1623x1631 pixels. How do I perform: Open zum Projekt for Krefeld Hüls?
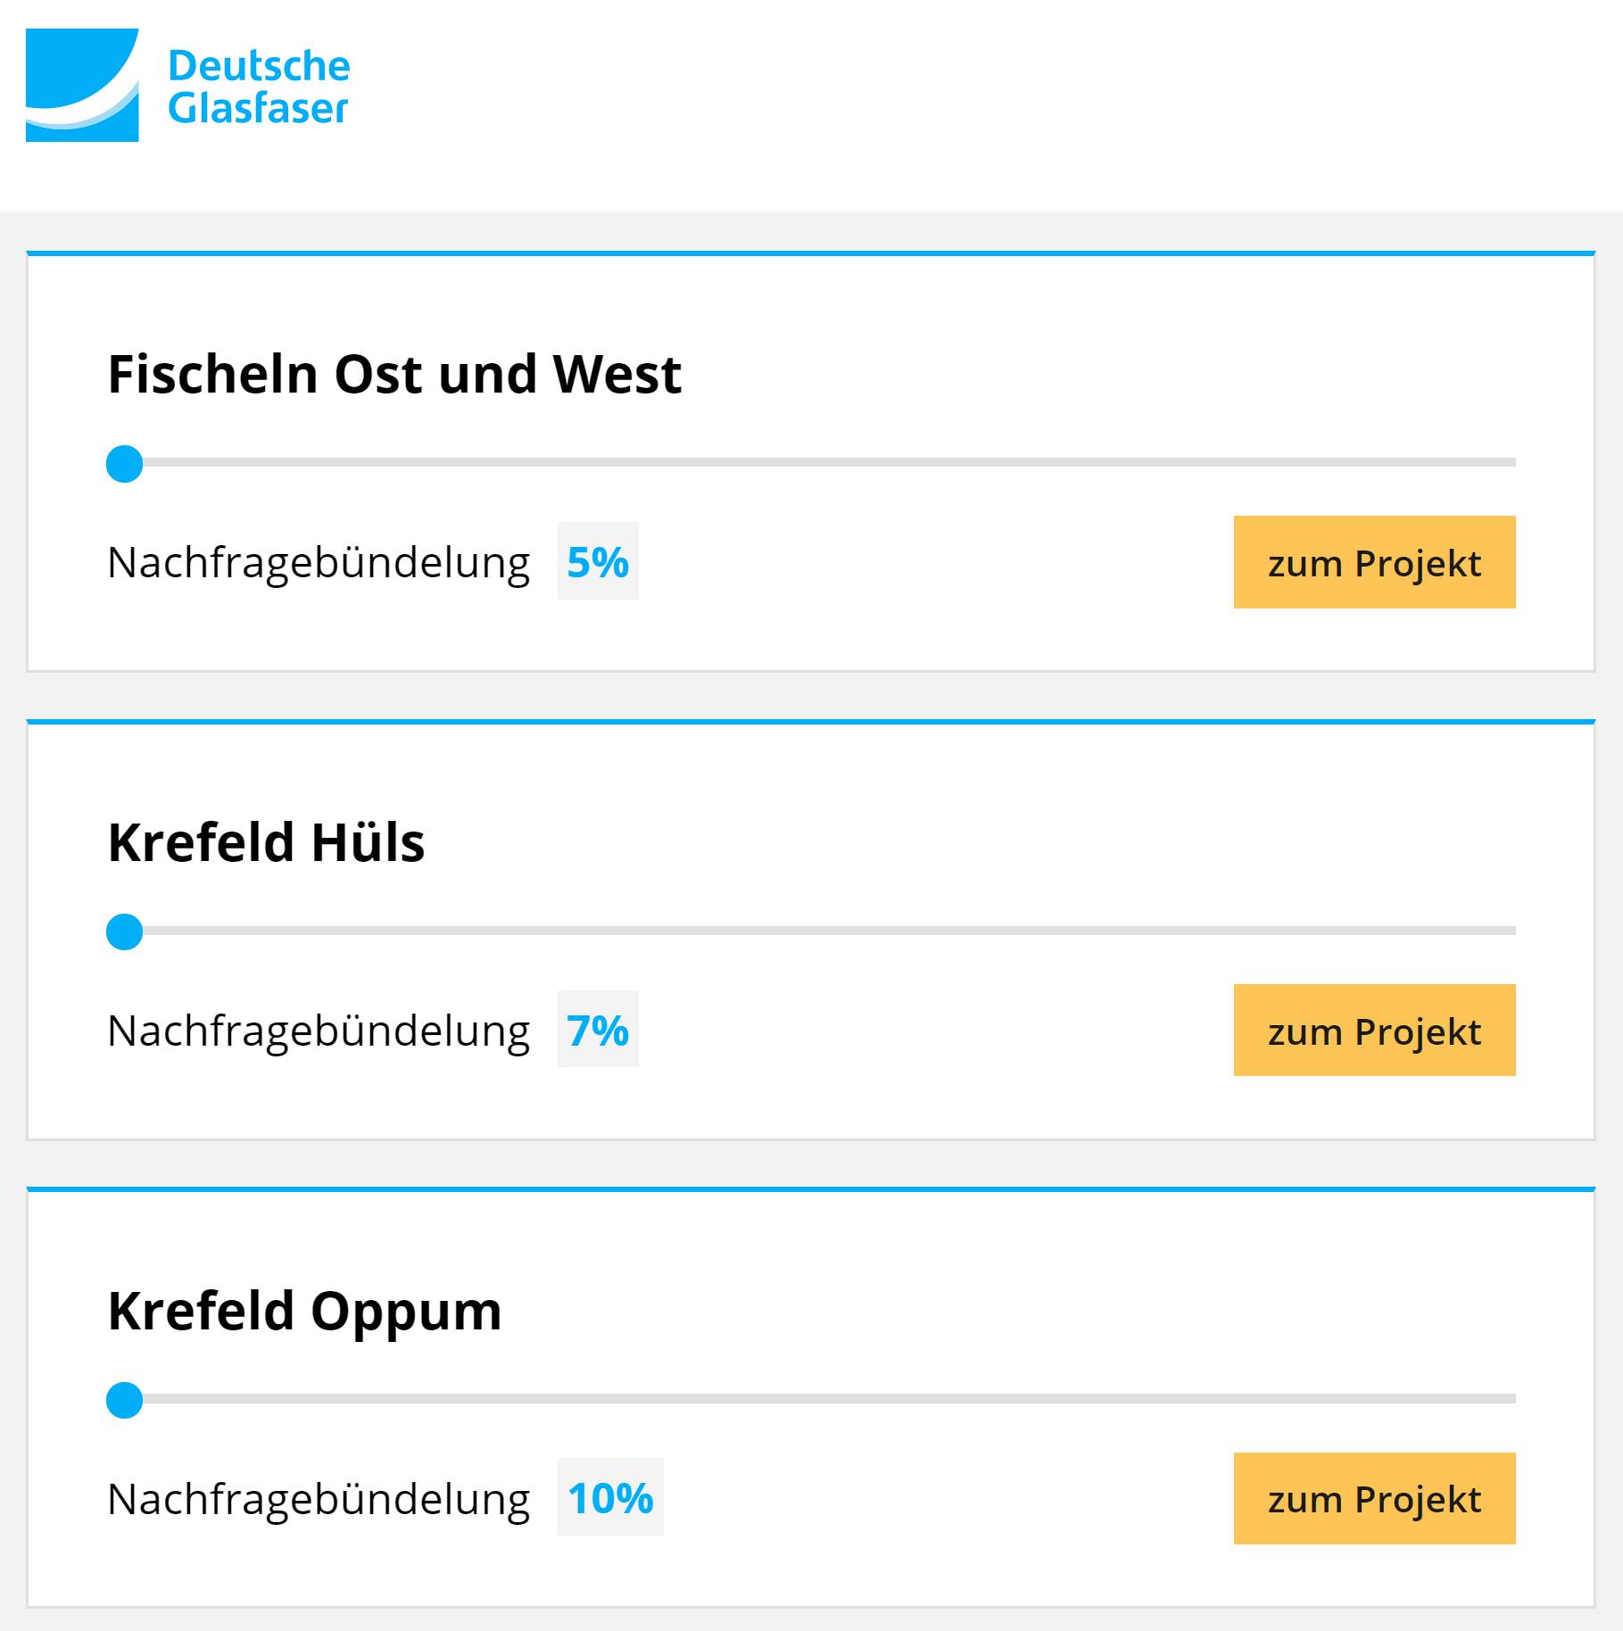click(1374, 1031)
